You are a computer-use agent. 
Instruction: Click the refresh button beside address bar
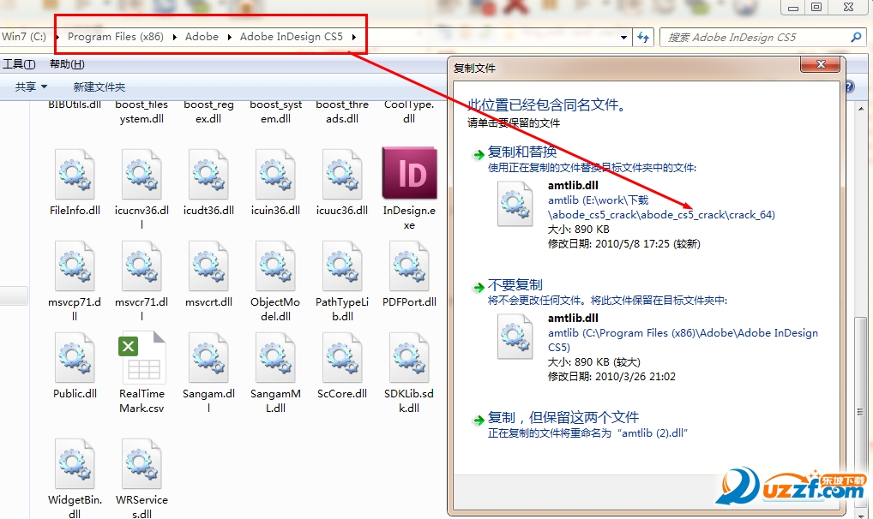643,38
